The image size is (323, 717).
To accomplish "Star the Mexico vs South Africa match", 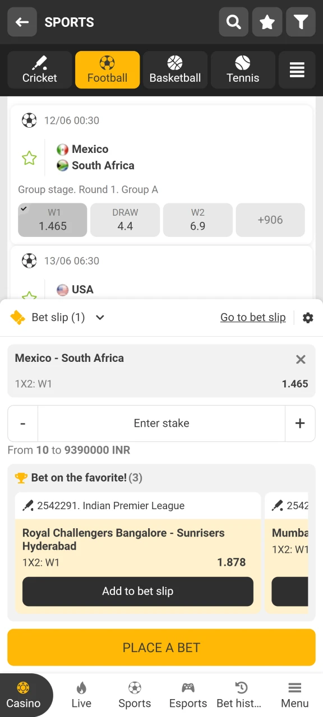I will coord(29,158).
